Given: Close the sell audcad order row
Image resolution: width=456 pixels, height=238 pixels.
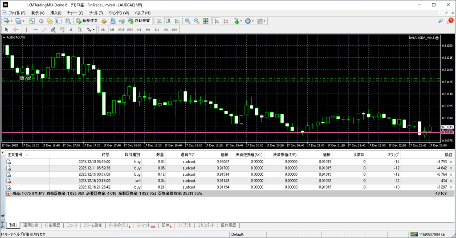Looking at the screenshot, I should (451, 182).
